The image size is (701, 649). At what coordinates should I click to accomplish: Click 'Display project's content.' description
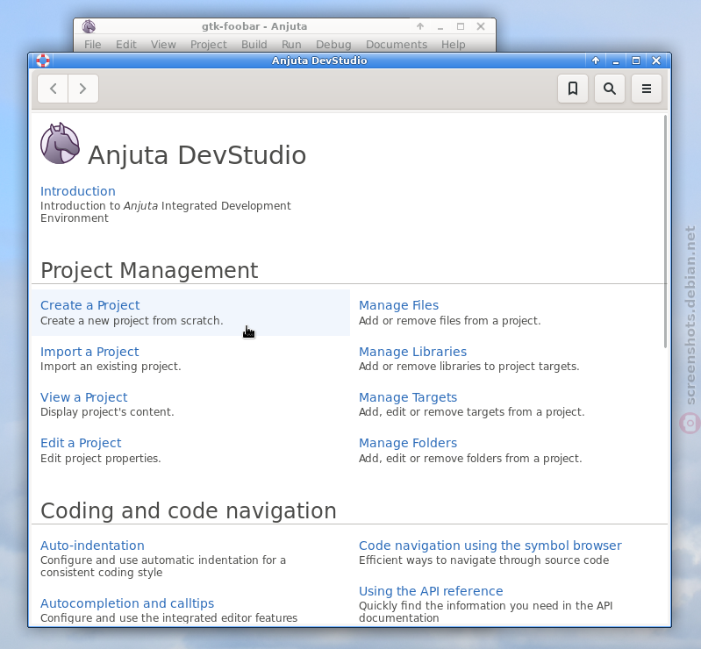107,412
